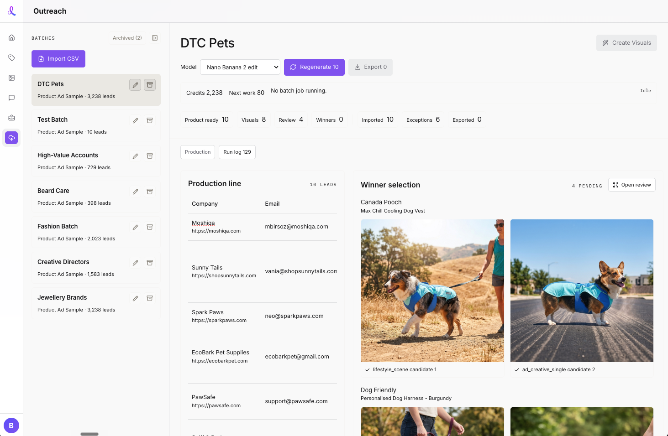Click Create Visuals button
The image size is (668, 436).
626,43
